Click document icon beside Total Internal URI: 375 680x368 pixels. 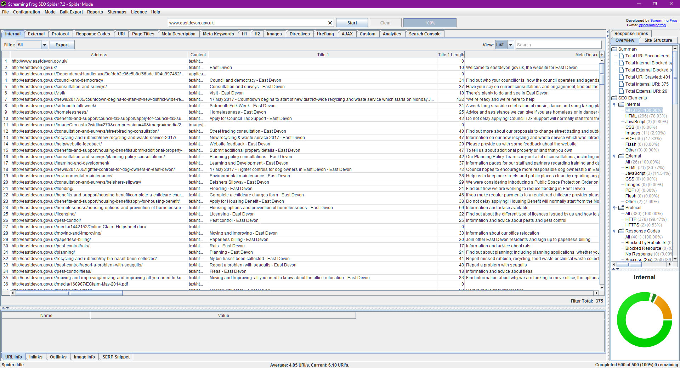point(621,84)
